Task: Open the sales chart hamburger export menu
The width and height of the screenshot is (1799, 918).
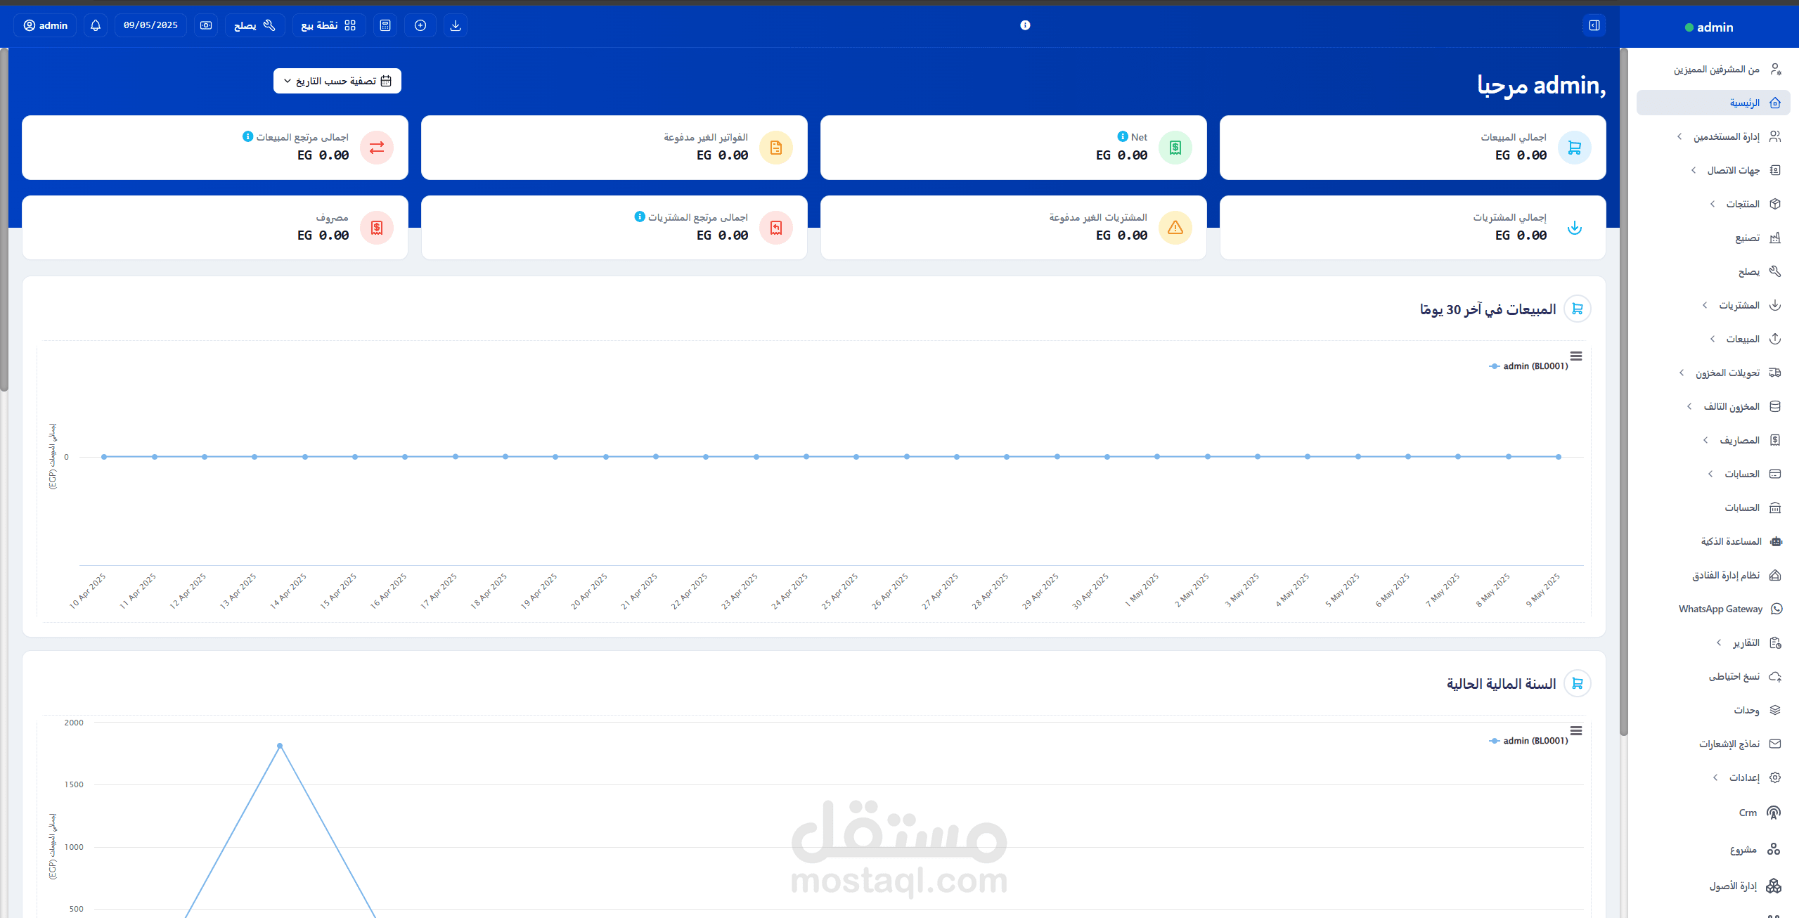Action: point(1576,356)
